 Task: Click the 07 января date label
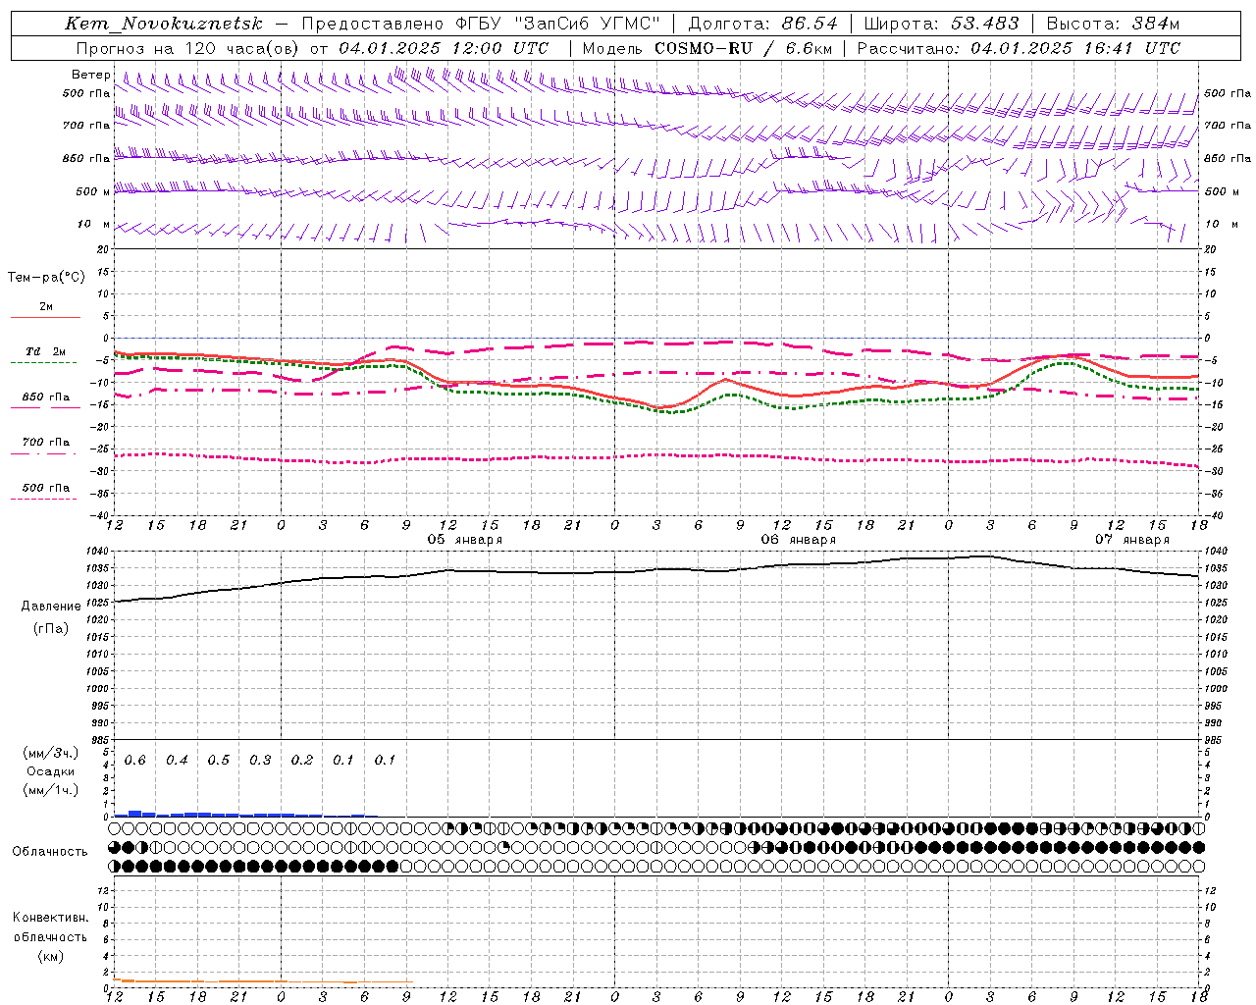click(x=1132, y=540)
